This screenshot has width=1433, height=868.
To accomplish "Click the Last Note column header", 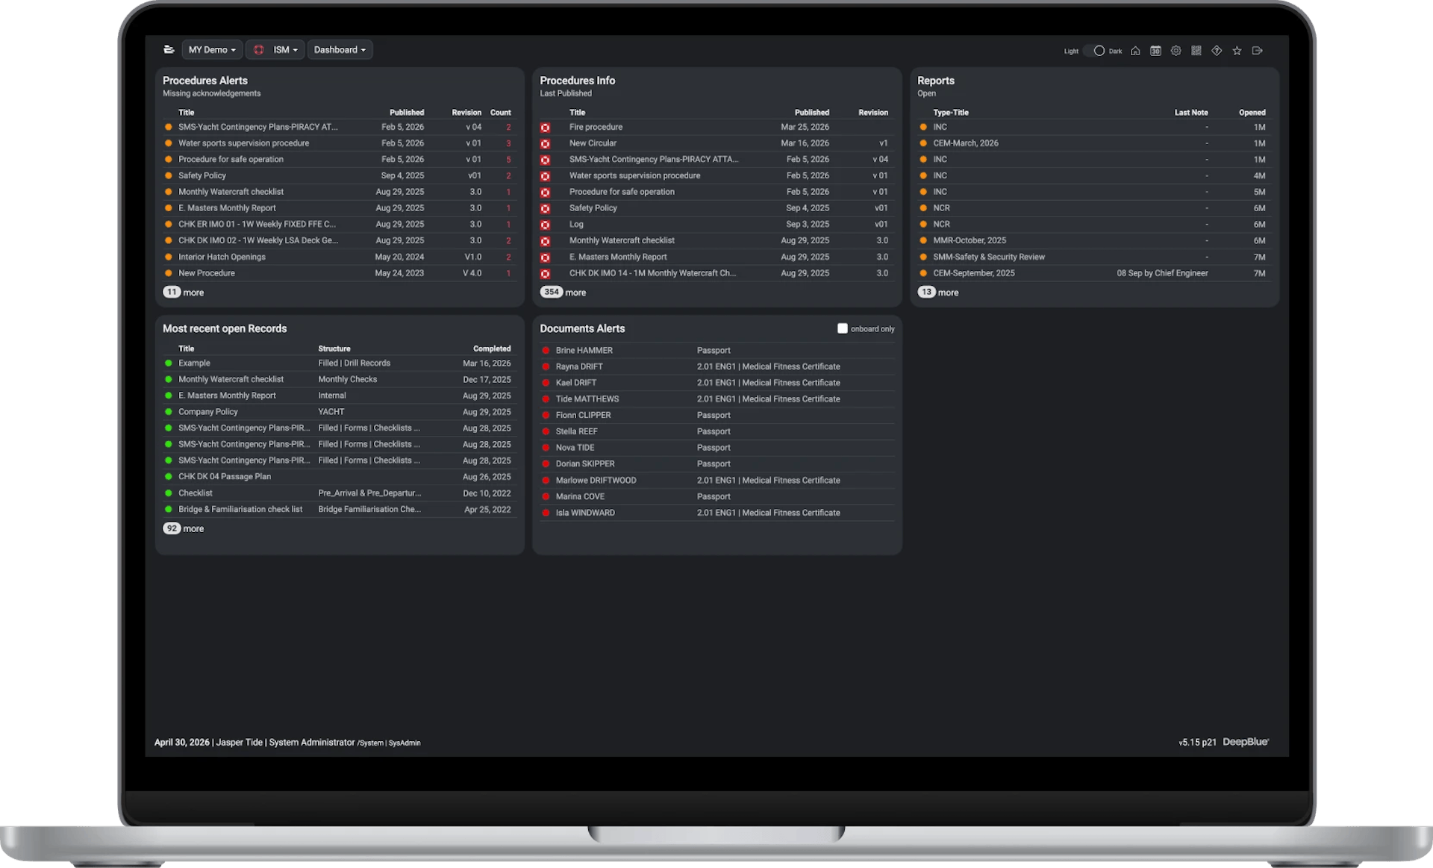I will [x=1191, y=113].
